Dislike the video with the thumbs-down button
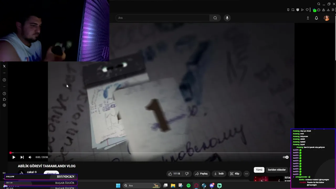This screenshot has width=336, height=189. (187, 174)
